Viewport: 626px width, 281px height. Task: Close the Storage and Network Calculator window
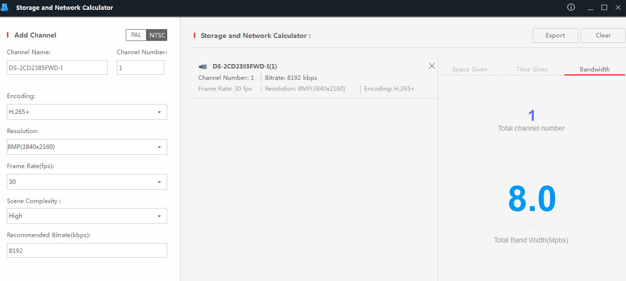point(618,7)
